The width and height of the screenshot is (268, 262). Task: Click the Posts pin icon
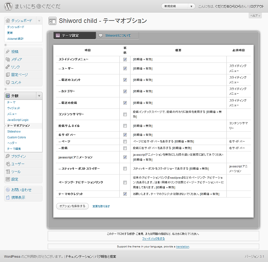8,52
